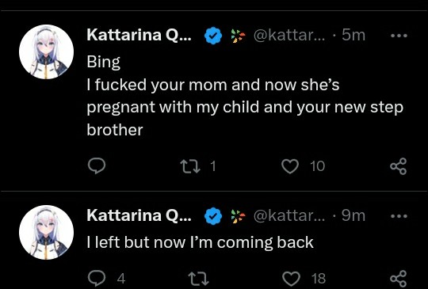Retweet the 'I left but now' tweet

point(199,279)
